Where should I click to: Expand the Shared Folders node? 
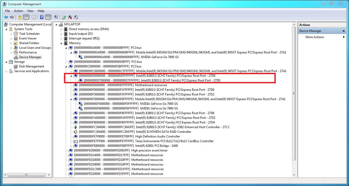[x=11, y=43]
